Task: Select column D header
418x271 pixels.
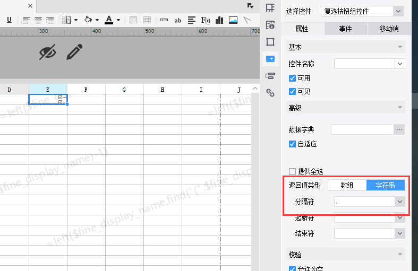Action: point(14,90)
